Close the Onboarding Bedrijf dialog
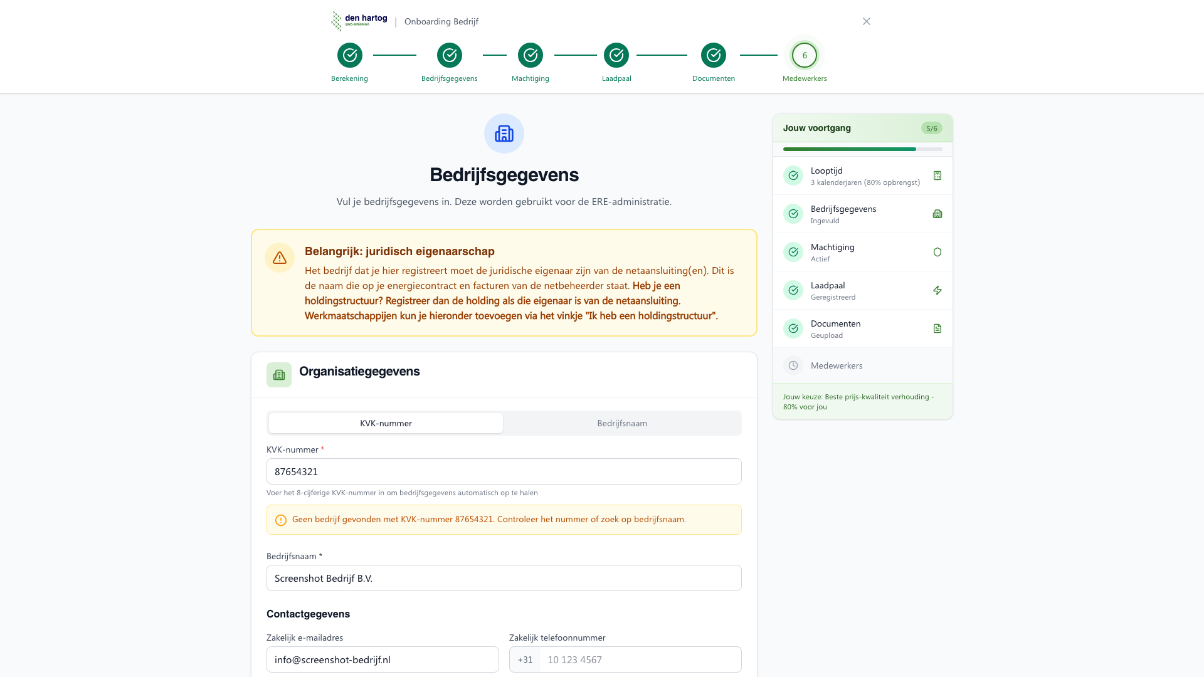 click(867, 21)
